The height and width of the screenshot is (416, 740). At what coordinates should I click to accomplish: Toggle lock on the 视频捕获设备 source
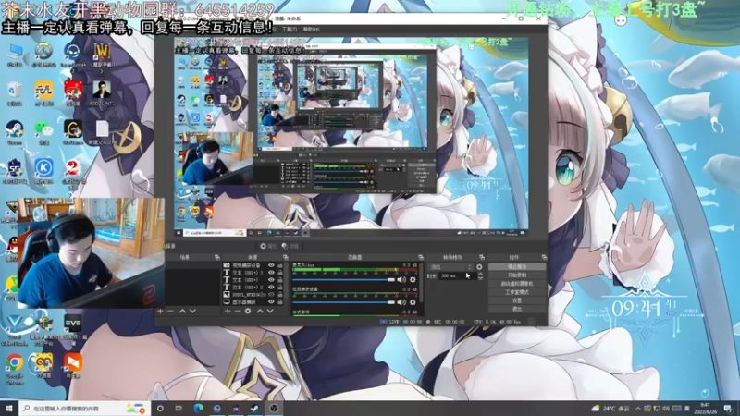click(280, 265)
